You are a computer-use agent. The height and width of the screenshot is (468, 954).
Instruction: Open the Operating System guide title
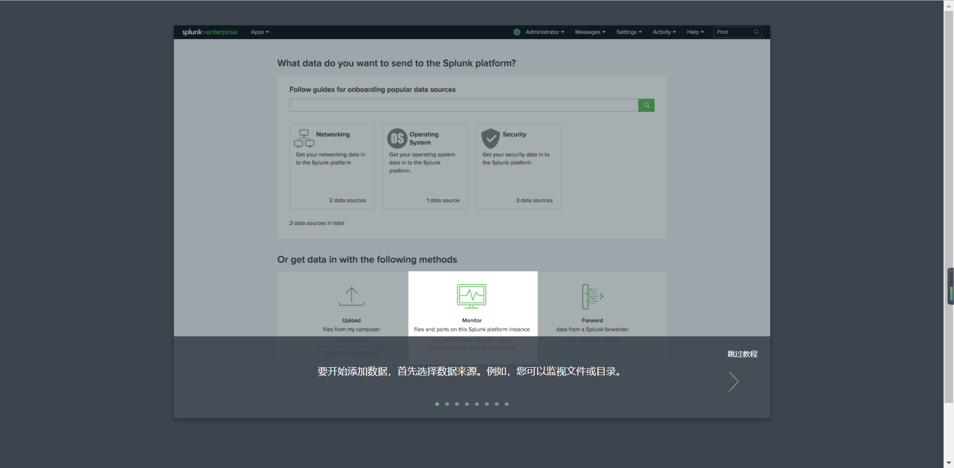pyautogui.click(x=424, y=139)
